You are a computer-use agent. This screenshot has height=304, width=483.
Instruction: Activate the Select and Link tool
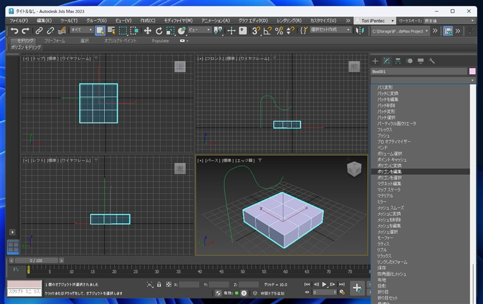[x=39, y=31]
